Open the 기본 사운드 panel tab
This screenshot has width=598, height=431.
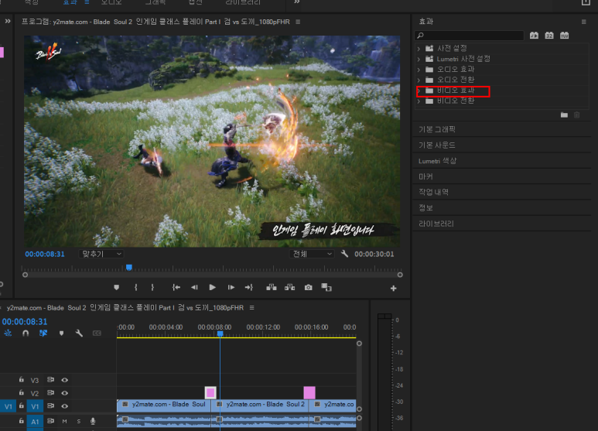click(437, 145)
